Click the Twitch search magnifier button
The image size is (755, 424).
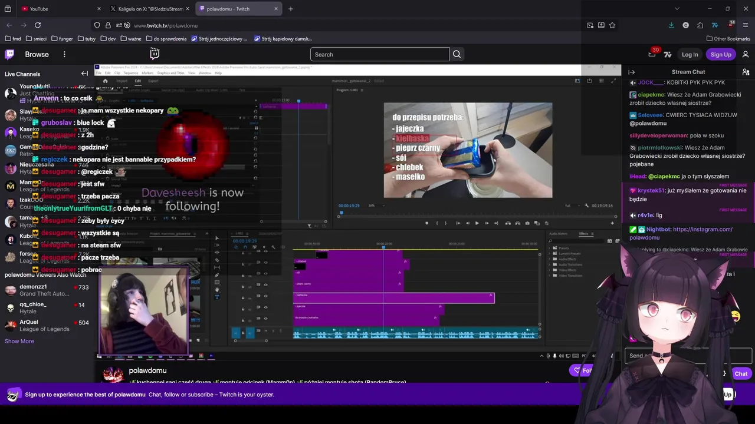click(x=457, y=54)
